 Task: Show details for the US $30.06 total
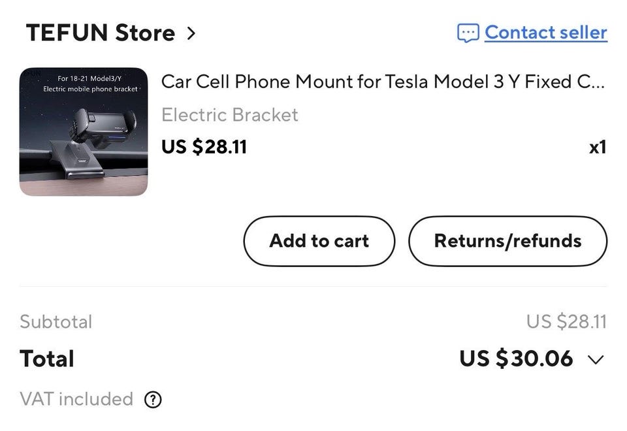pyautogui.click(x=516, y=359)
